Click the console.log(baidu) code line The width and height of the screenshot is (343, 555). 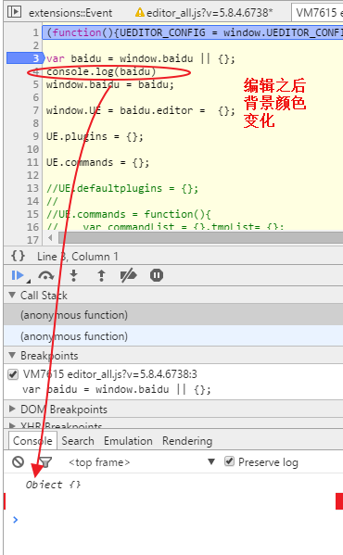point(101,72)
